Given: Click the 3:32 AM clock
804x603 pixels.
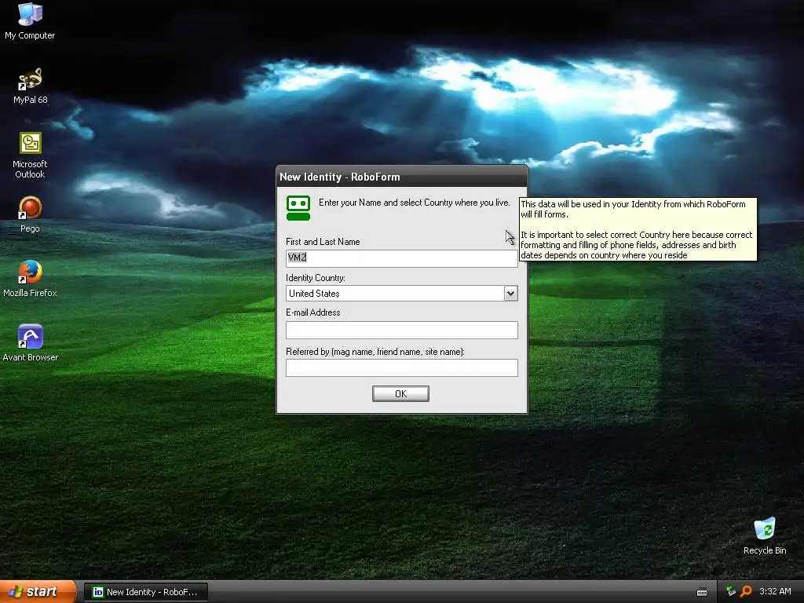Looking at the screenshot, I should [775, 591].
